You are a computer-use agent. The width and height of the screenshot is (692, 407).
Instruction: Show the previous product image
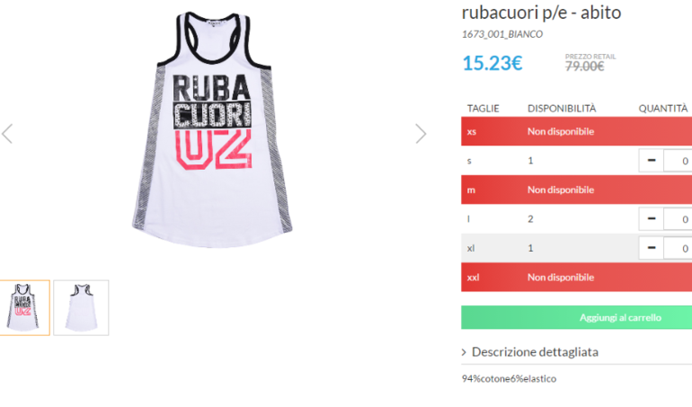point(7,134)
